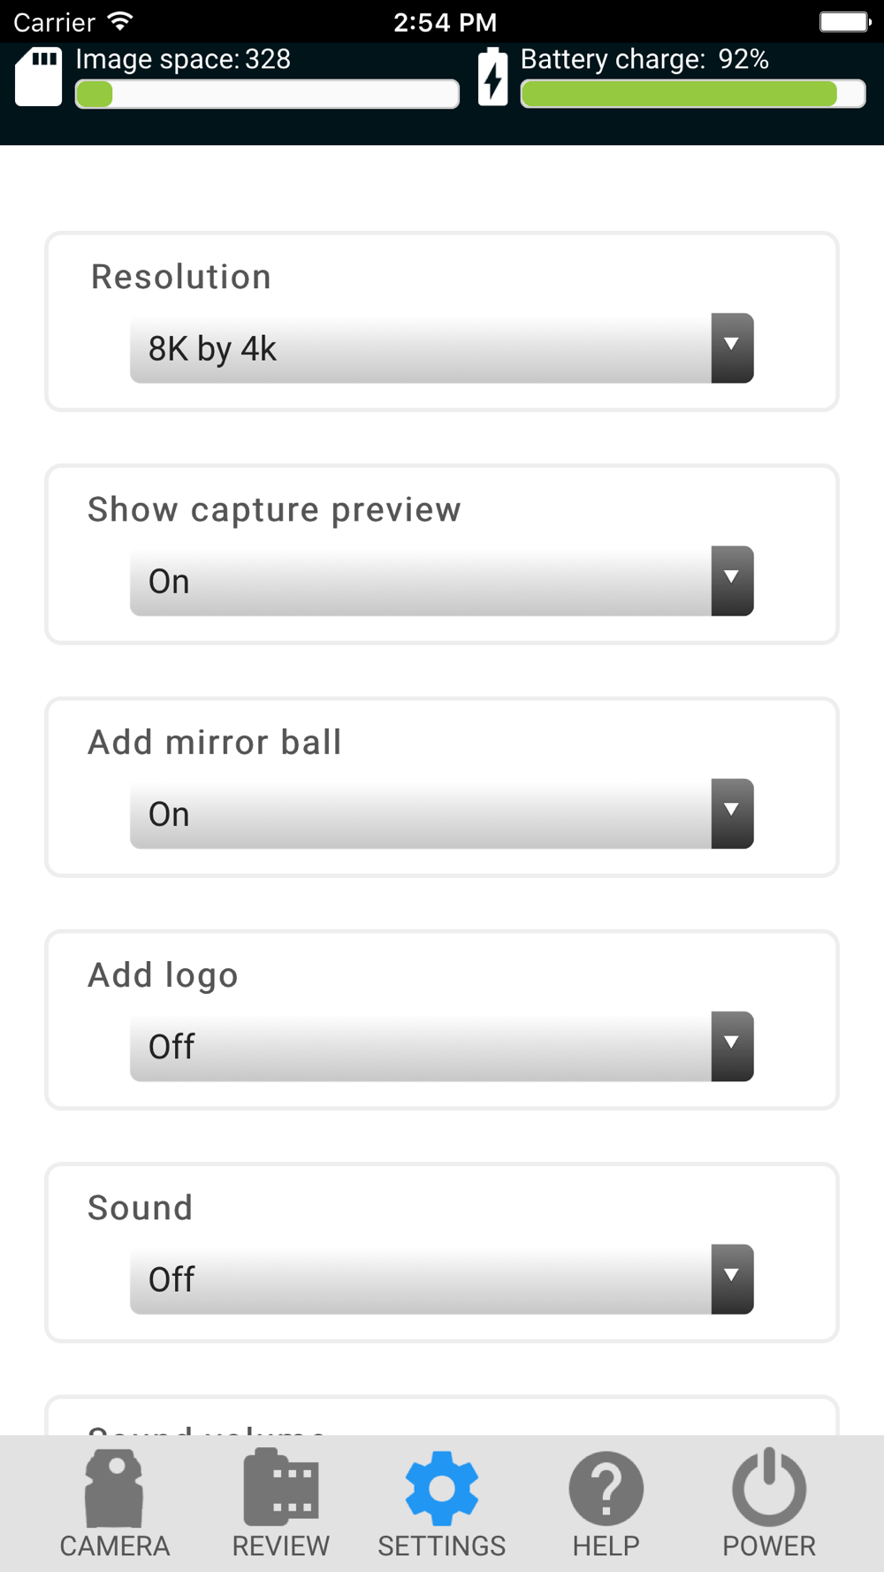This screenshot has height=1572, width=884.
Task: Click the Image space progress bar
Action: [267, 94]
